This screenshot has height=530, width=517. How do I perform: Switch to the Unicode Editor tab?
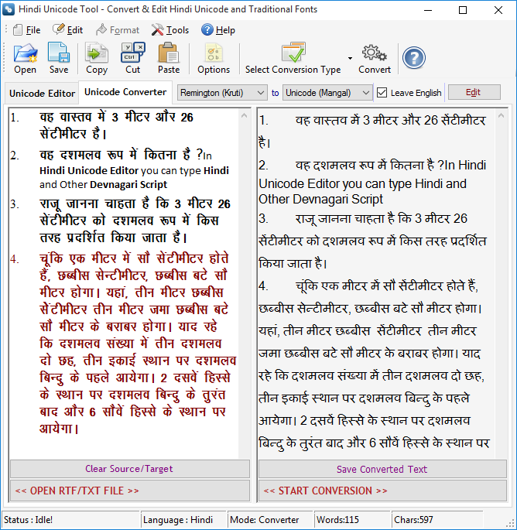point(42,94)
